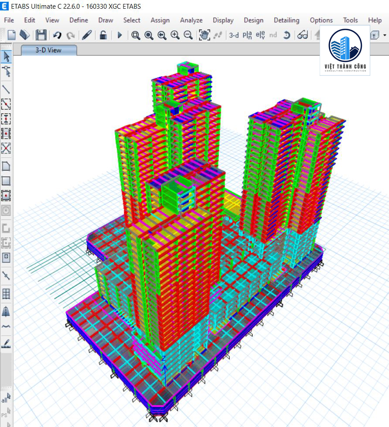Pick the Quick Draw Beams tool

(6, 104)
